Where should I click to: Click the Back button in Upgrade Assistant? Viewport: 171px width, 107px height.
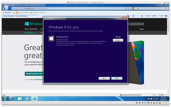click(104, 78)
